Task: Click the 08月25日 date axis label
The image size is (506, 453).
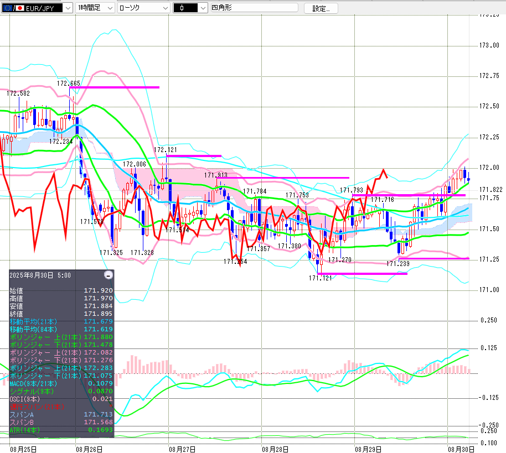Action: [23, 449]
